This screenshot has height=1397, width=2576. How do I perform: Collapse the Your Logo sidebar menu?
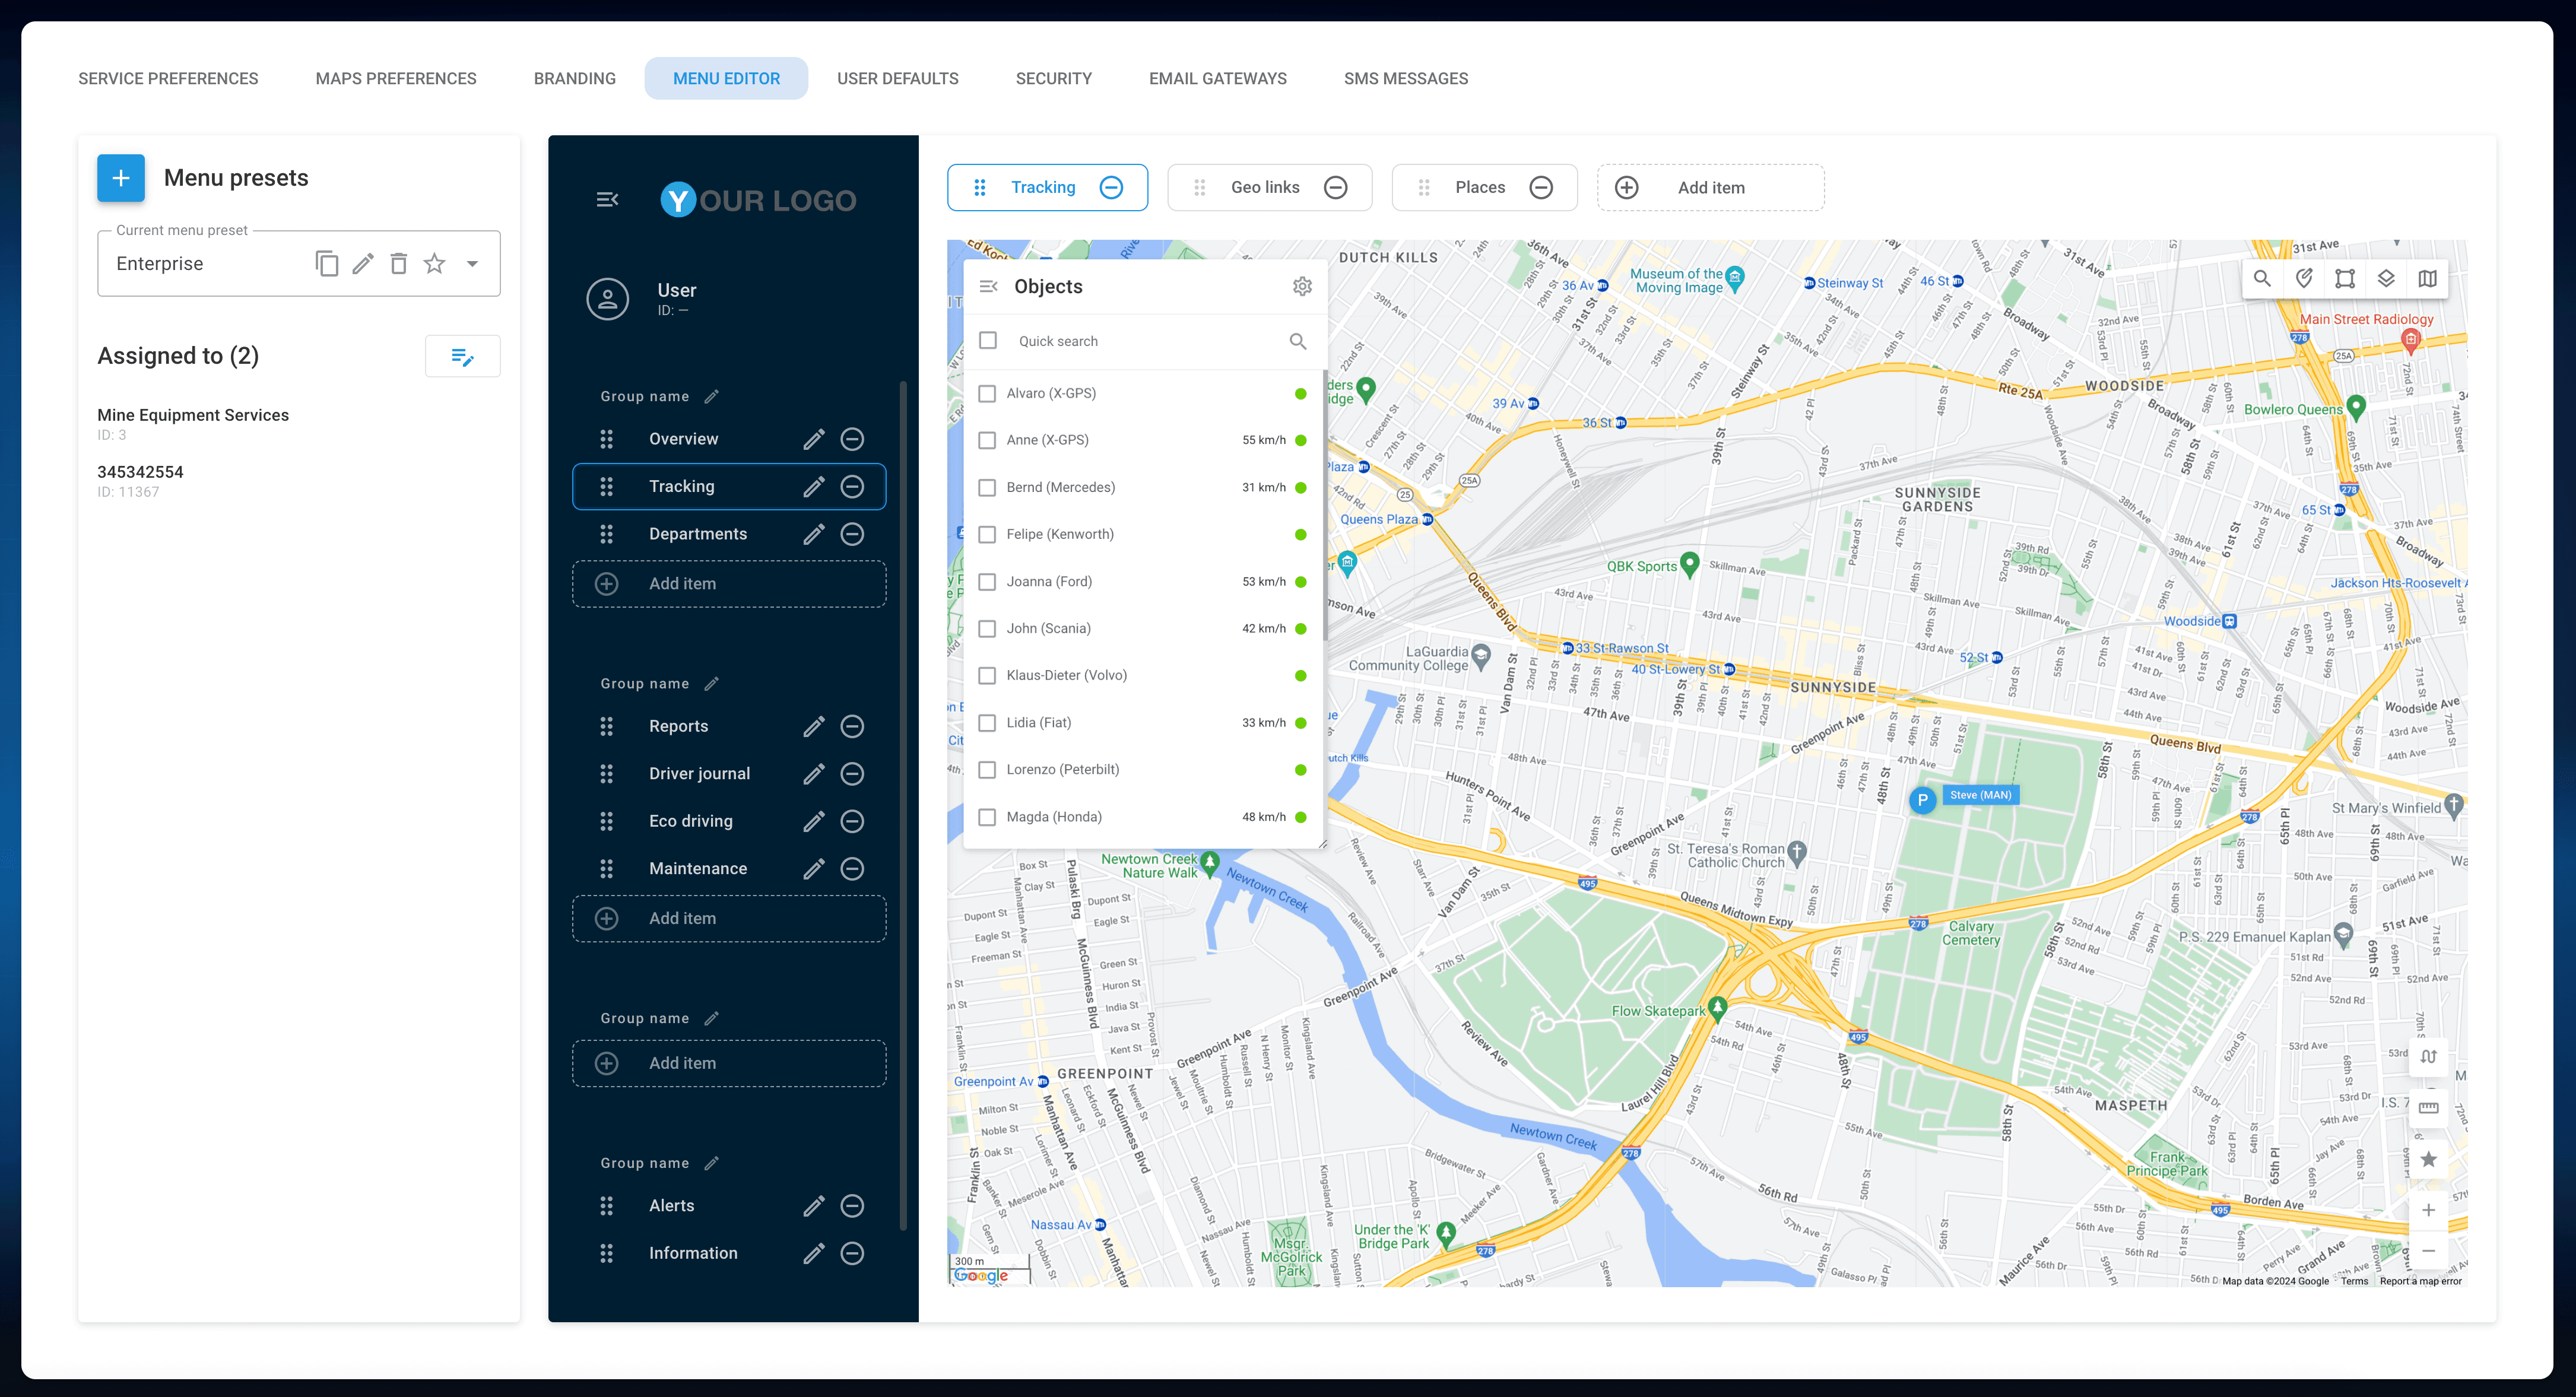[x=606, y=199]
